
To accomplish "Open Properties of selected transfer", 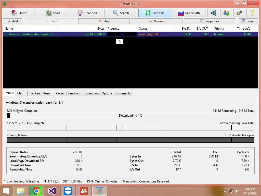I will (210, 21).
